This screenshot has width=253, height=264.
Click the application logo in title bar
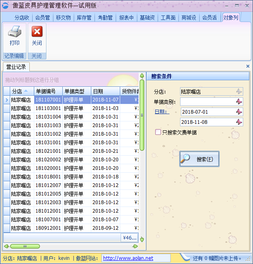pyautogui.click(x=6, y=6)
